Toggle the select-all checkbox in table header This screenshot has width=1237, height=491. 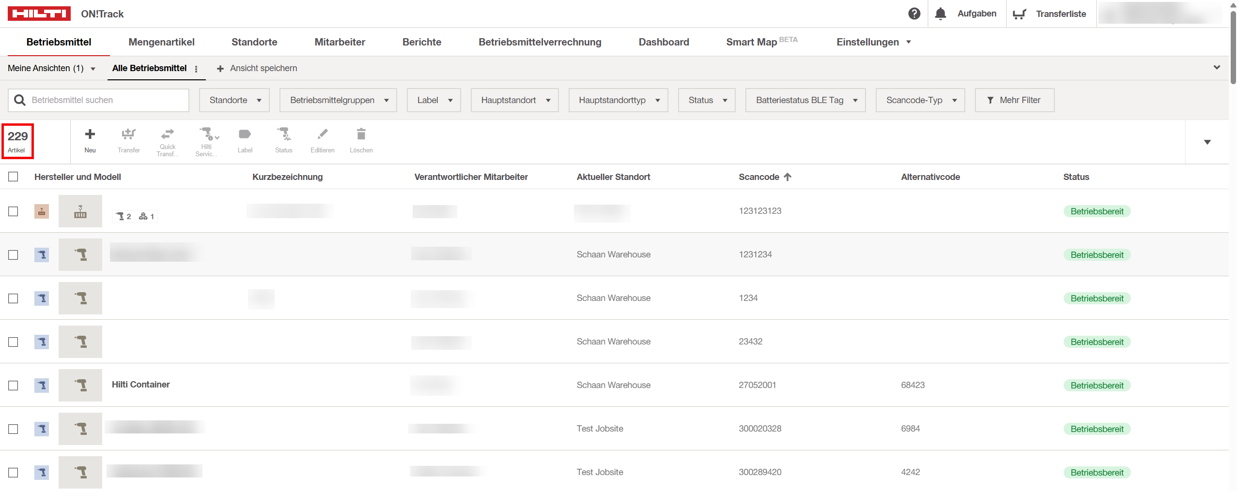(13, 177)
